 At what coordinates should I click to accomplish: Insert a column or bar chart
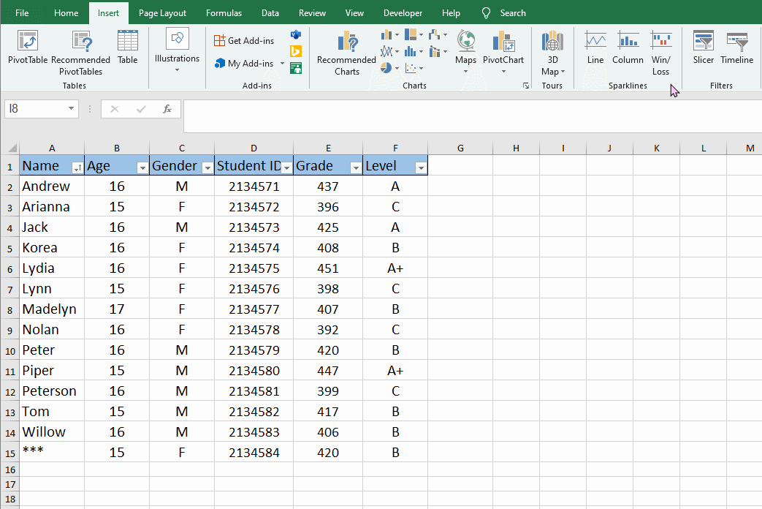pos(389,34)
